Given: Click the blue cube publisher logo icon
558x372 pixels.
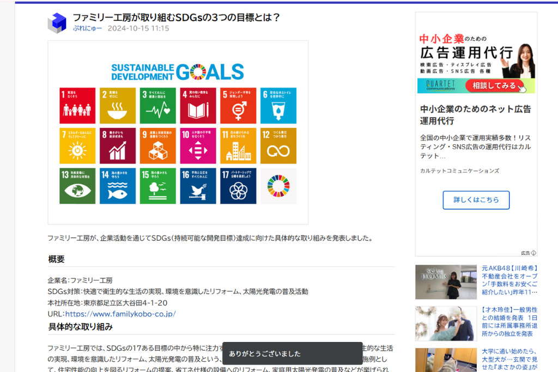Looking at the screenshot, I should [57, 23].
